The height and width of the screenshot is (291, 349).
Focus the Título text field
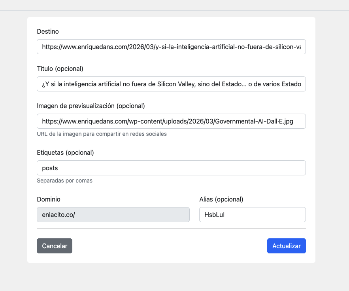171,84
